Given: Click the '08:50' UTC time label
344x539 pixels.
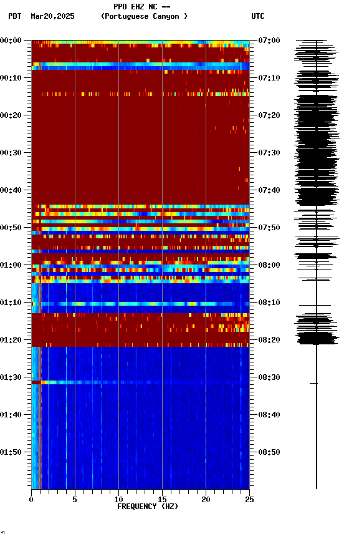Looking at the screenshot, I should coord(269,452).
